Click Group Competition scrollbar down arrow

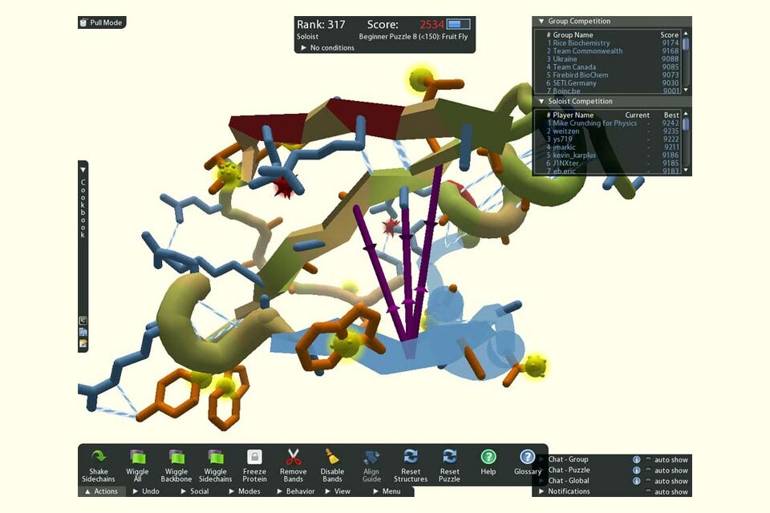click(x=686, y=91)
